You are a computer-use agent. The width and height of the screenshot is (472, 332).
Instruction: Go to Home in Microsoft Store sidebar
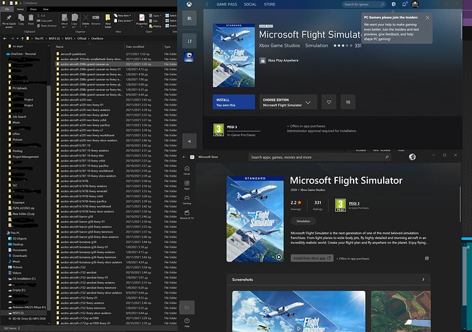pos(187,170)
